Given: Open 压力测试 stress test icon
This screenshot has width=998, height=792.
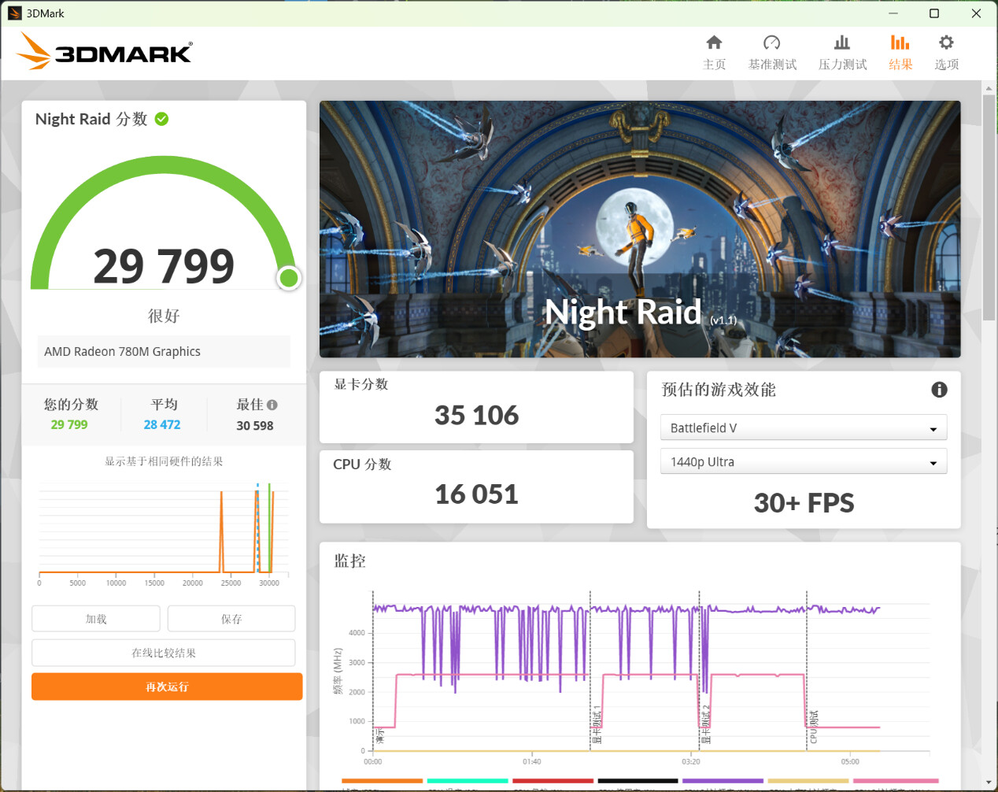Looking at the screenshot, I should tap(842, 43).
